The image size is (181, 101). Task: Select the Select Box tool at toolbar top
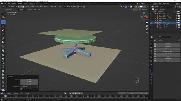click(3, 14)
